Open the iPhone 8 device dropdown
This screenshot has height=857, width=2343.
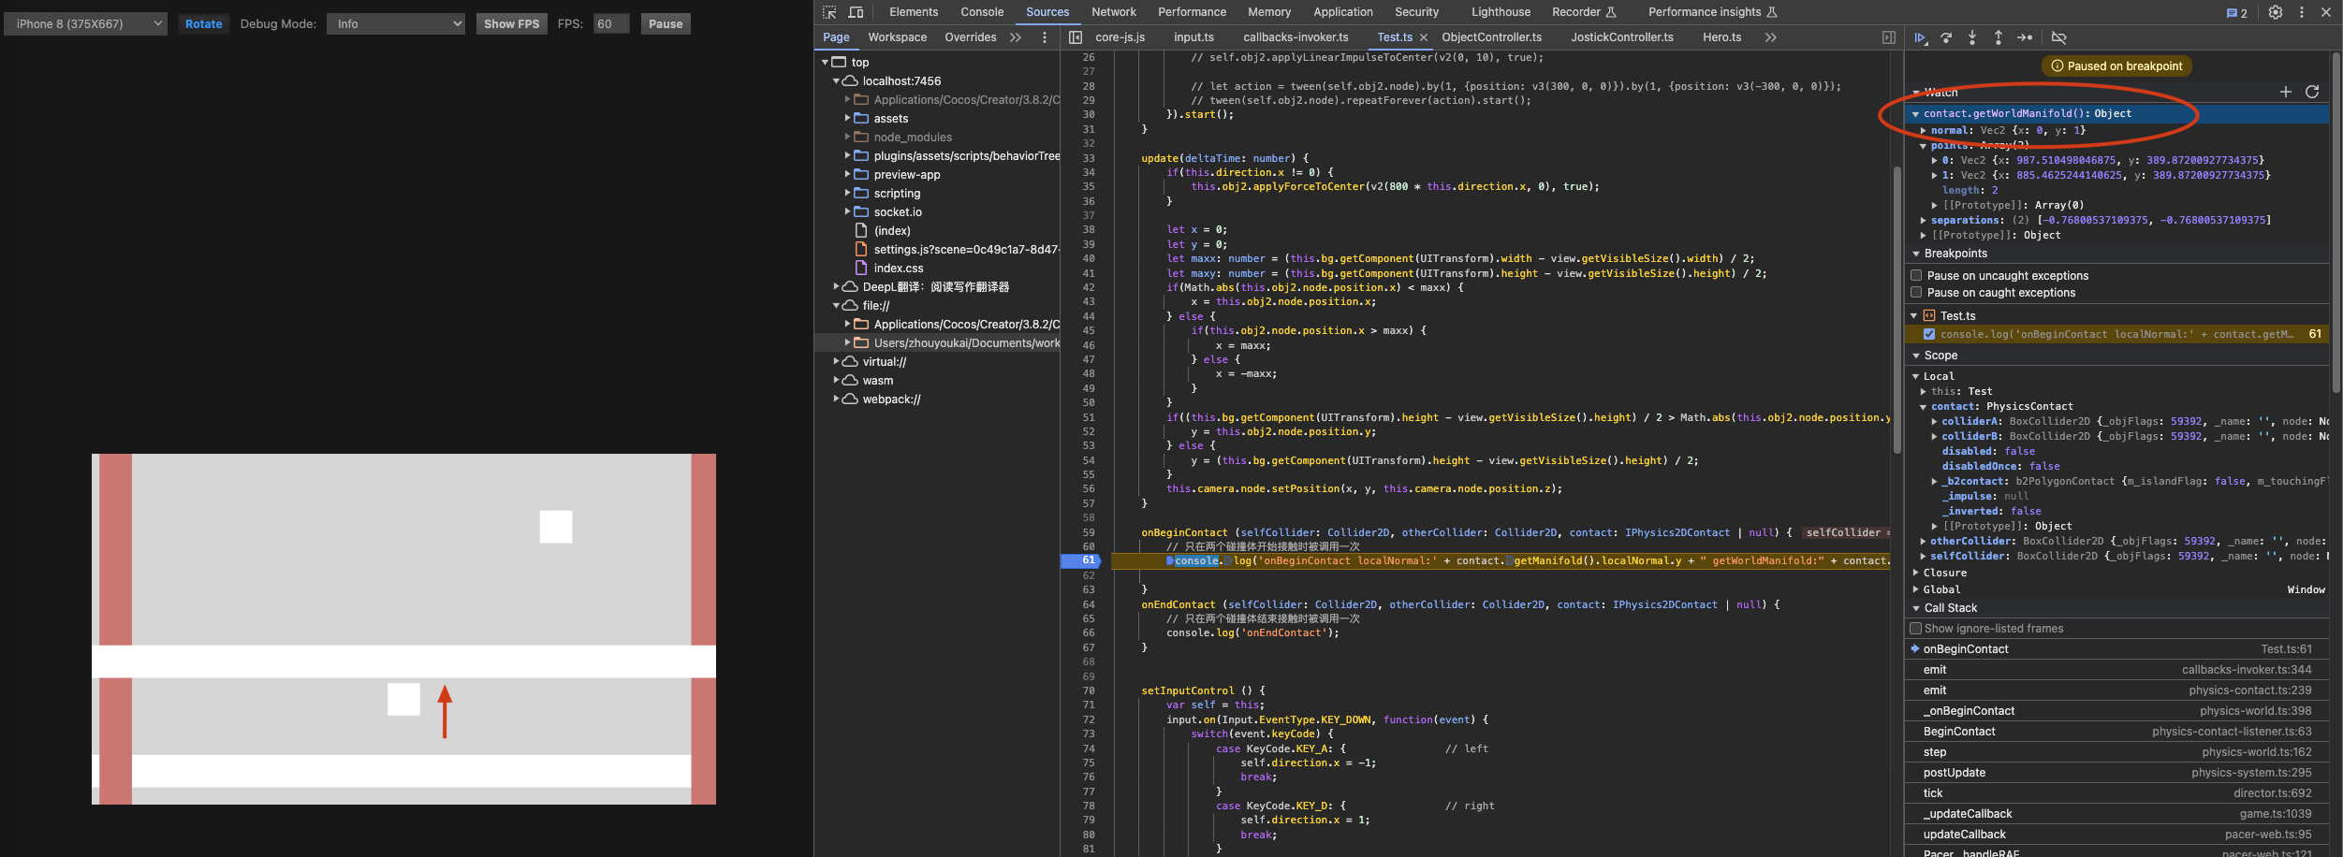[85, 23]
